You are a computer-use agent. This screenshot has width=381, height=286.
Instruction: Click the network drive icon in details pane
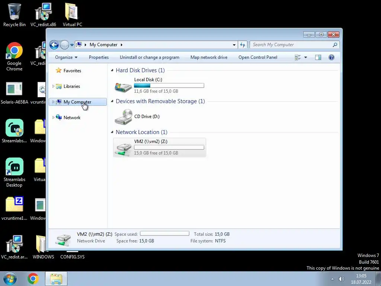[x=63, y=239]
